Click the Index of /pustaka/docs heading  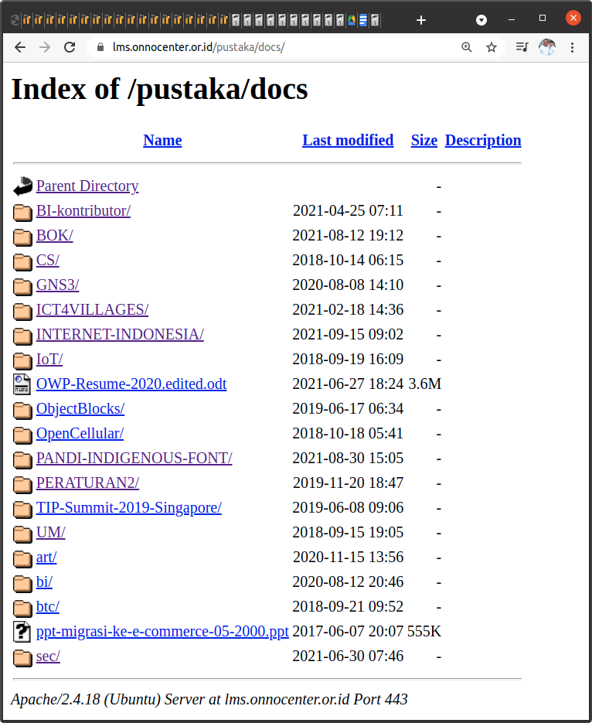(x=159, y=88)
